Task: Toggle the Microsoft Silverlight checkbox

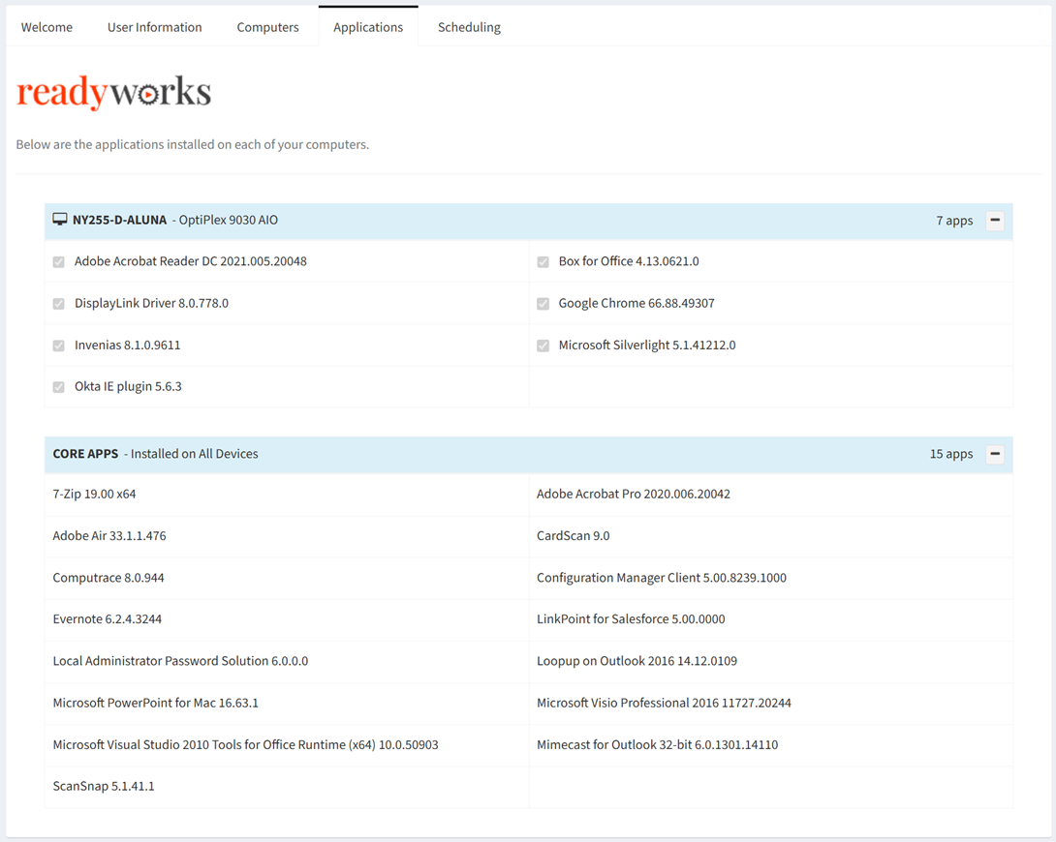Action: [x=543, y=345]
